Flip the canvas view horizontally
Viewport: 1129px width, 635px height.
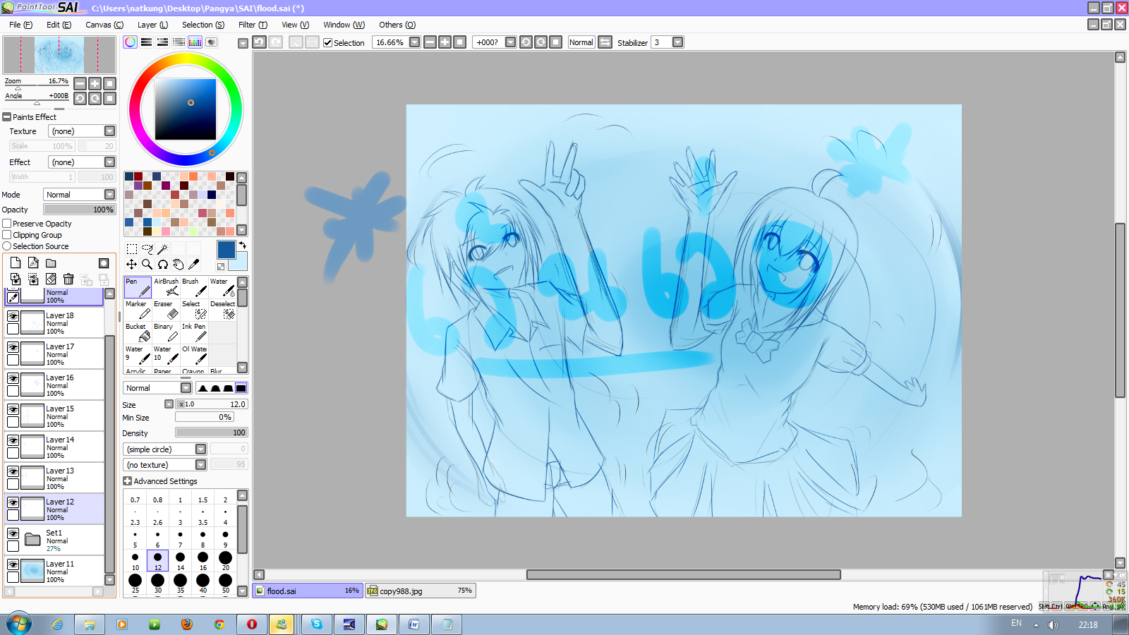click(605, 42)
